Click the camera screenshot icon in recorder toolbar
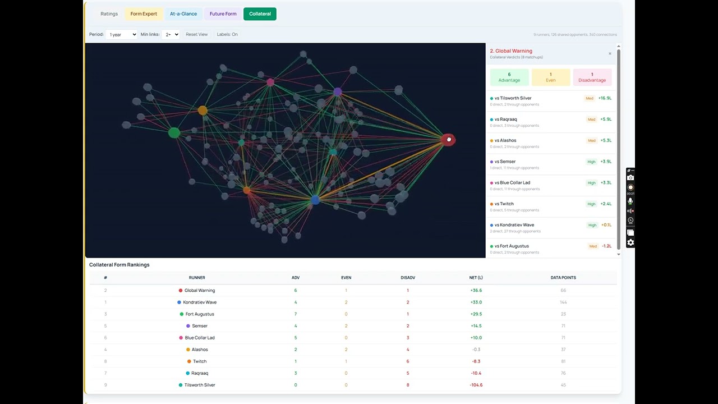 [x=630, y=178]
